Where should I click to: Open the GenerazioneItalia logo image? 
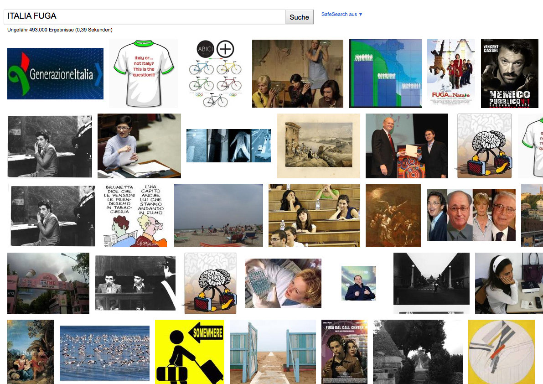click(56, 73)
